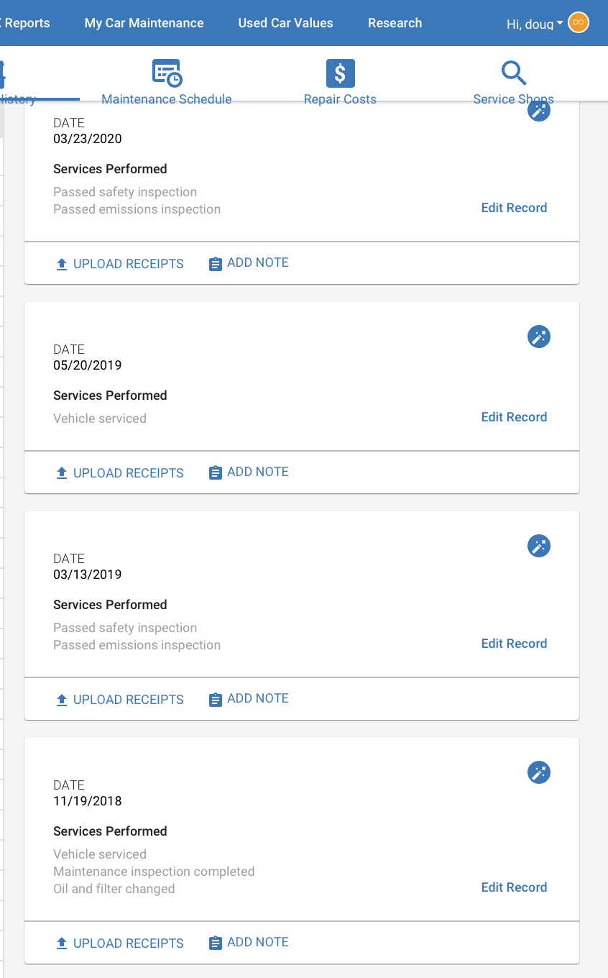Upload receipts for 11/19/2018 record
Screen dimensions: 608x978
(x=120, y=943)
